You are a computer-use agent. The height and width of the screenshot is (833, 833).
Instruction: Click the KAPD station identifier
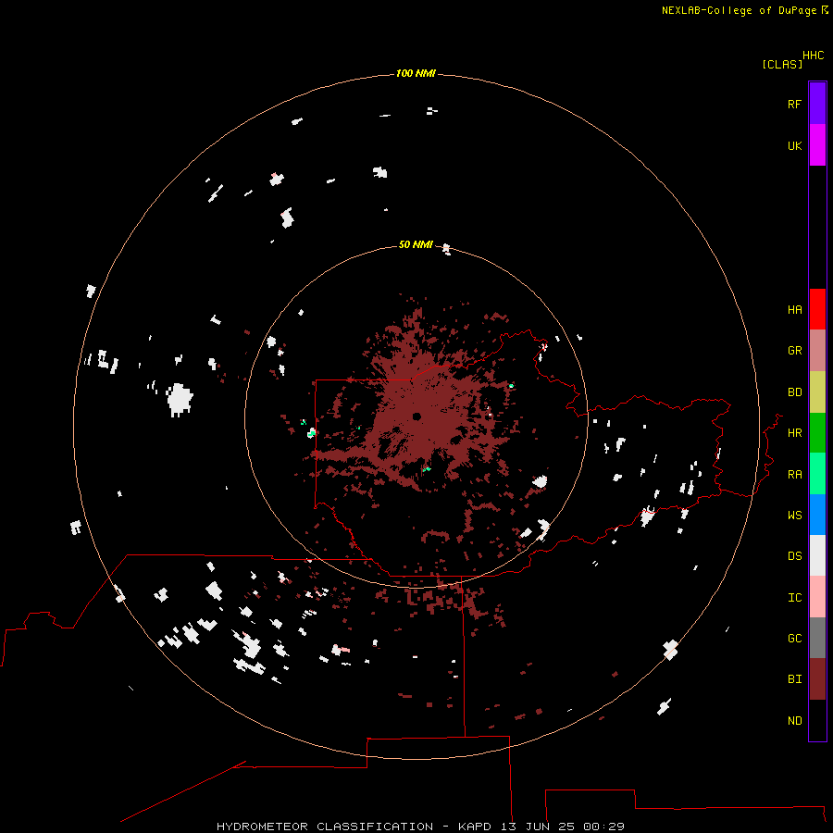[x=474, y=827]
